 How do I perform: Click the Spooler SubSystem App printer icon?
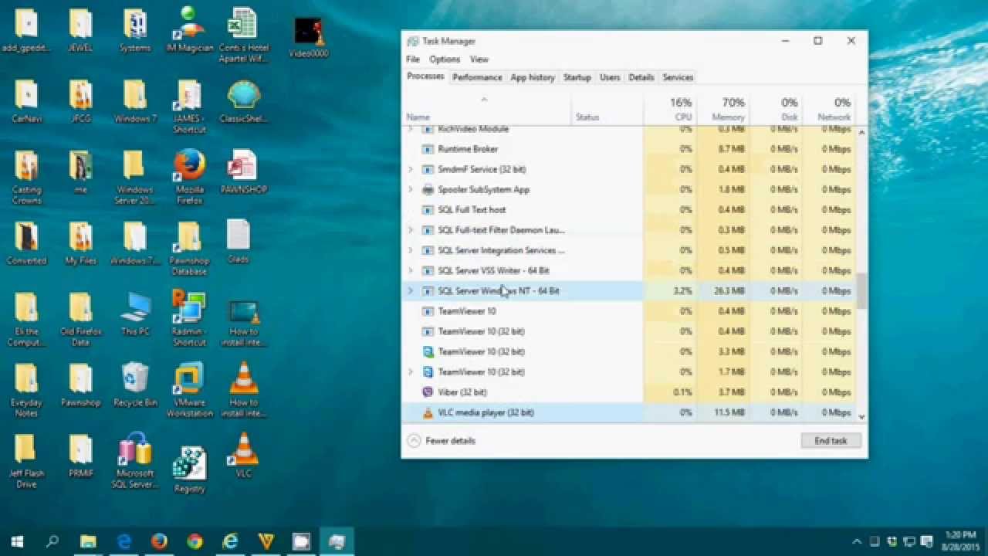pyautogui.click(x=428, y=189)
